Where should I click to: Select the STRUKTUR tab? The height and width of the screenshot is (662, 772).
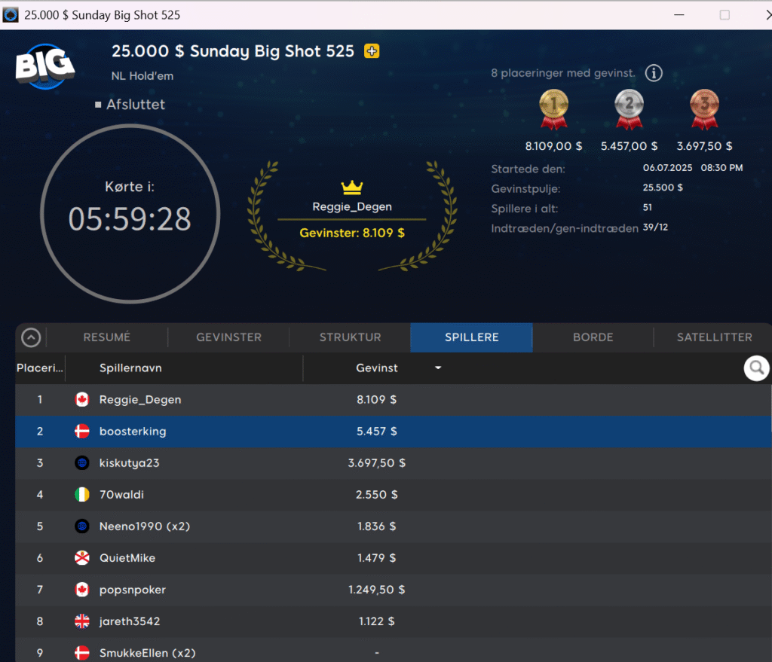pyautogui.click(x=350, y=337)
